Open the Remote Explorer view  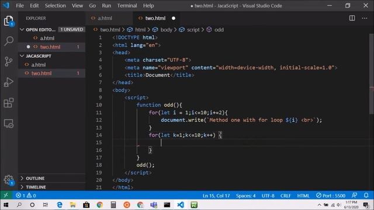pyautogui.click(x=9, y=124)
